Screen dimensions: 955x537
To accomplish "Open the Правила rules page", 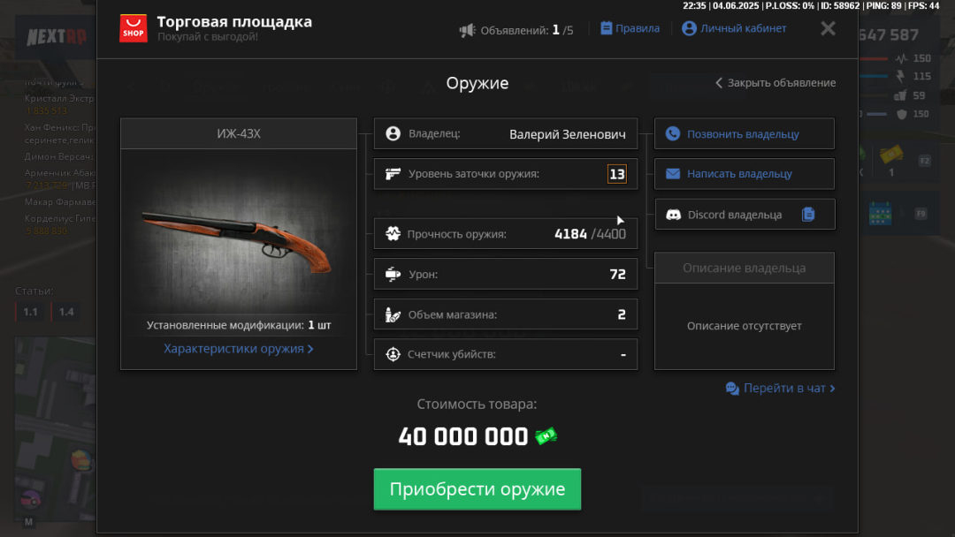I will pyautogui.click(x=630, y=28).
